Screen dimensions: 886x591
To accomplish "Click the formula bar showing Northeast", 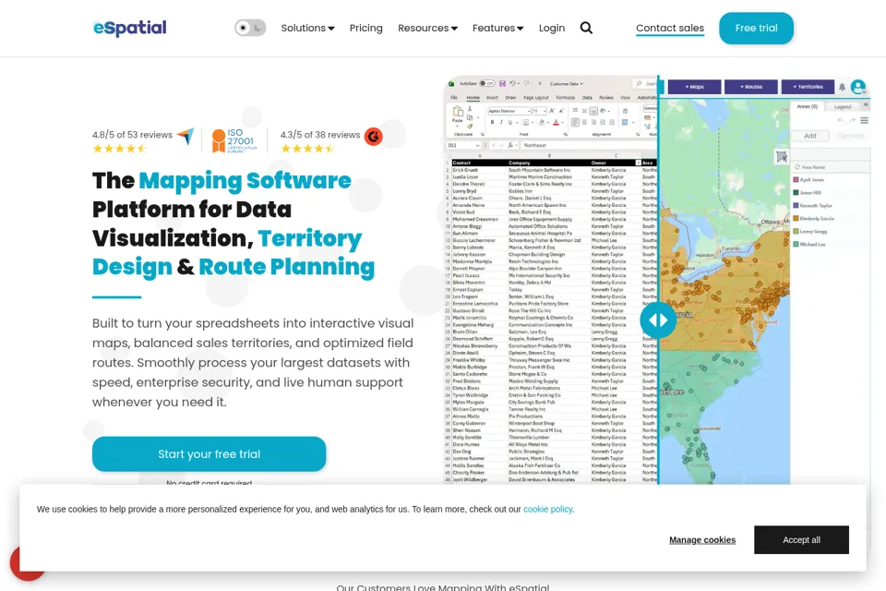I will 588,145.
